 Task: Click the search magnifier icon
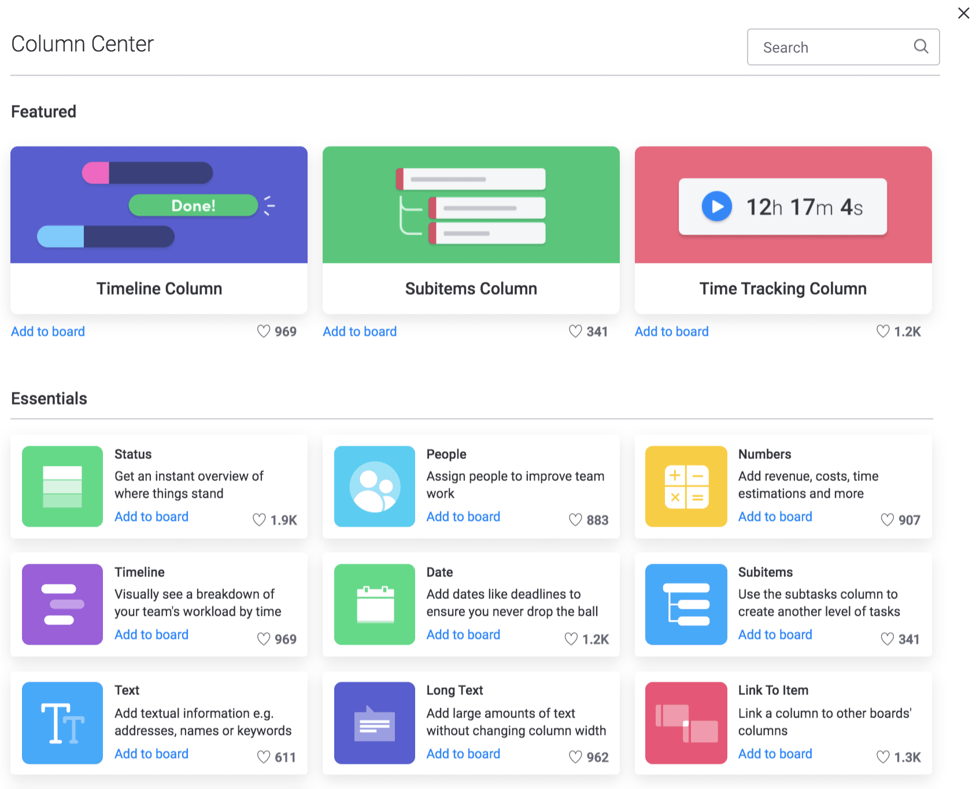(x=921, y=47)
